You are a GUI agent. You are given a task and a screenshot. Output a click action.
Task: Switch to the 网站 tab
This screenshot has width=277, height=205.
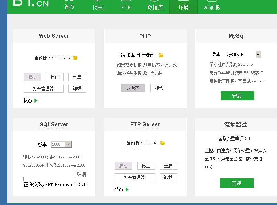(x=98, y=7)
